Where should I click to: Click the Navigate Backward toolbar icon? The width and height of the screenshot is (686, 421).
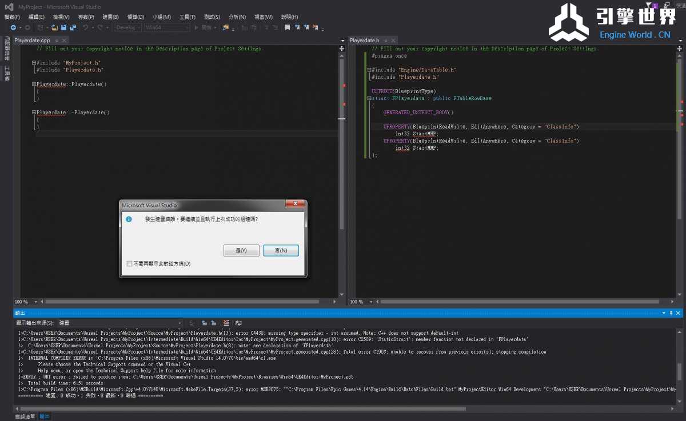tap(13, 27)
